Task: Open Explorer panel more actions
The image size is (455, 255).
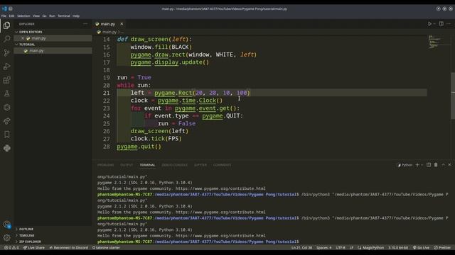Action: click(x=85, y=24)
